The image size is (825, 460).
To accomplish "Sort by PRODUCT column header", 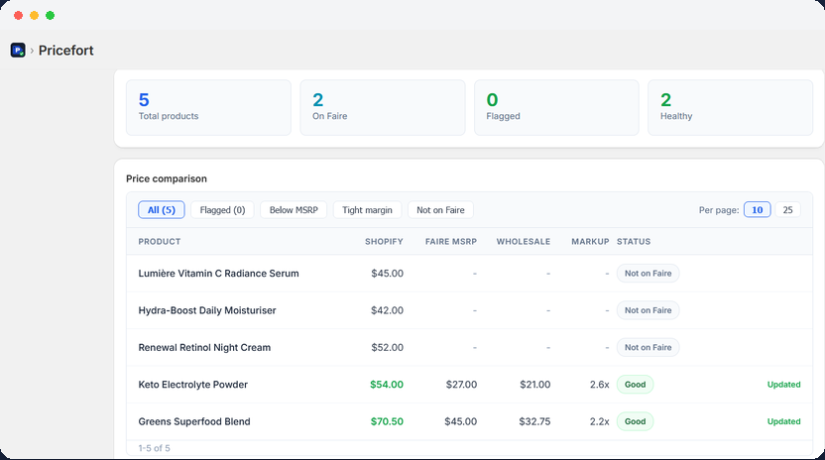I will (x=160, y=242).
